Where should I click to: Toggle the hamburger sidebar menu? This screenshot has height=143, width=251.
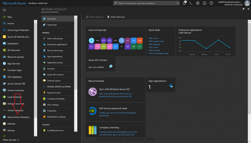pos(4,10)
